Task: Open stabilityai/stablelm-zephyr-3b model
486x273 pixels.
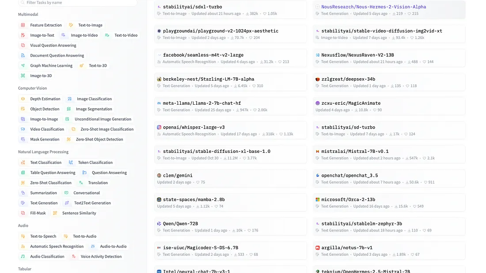Action: pos(389,227)
